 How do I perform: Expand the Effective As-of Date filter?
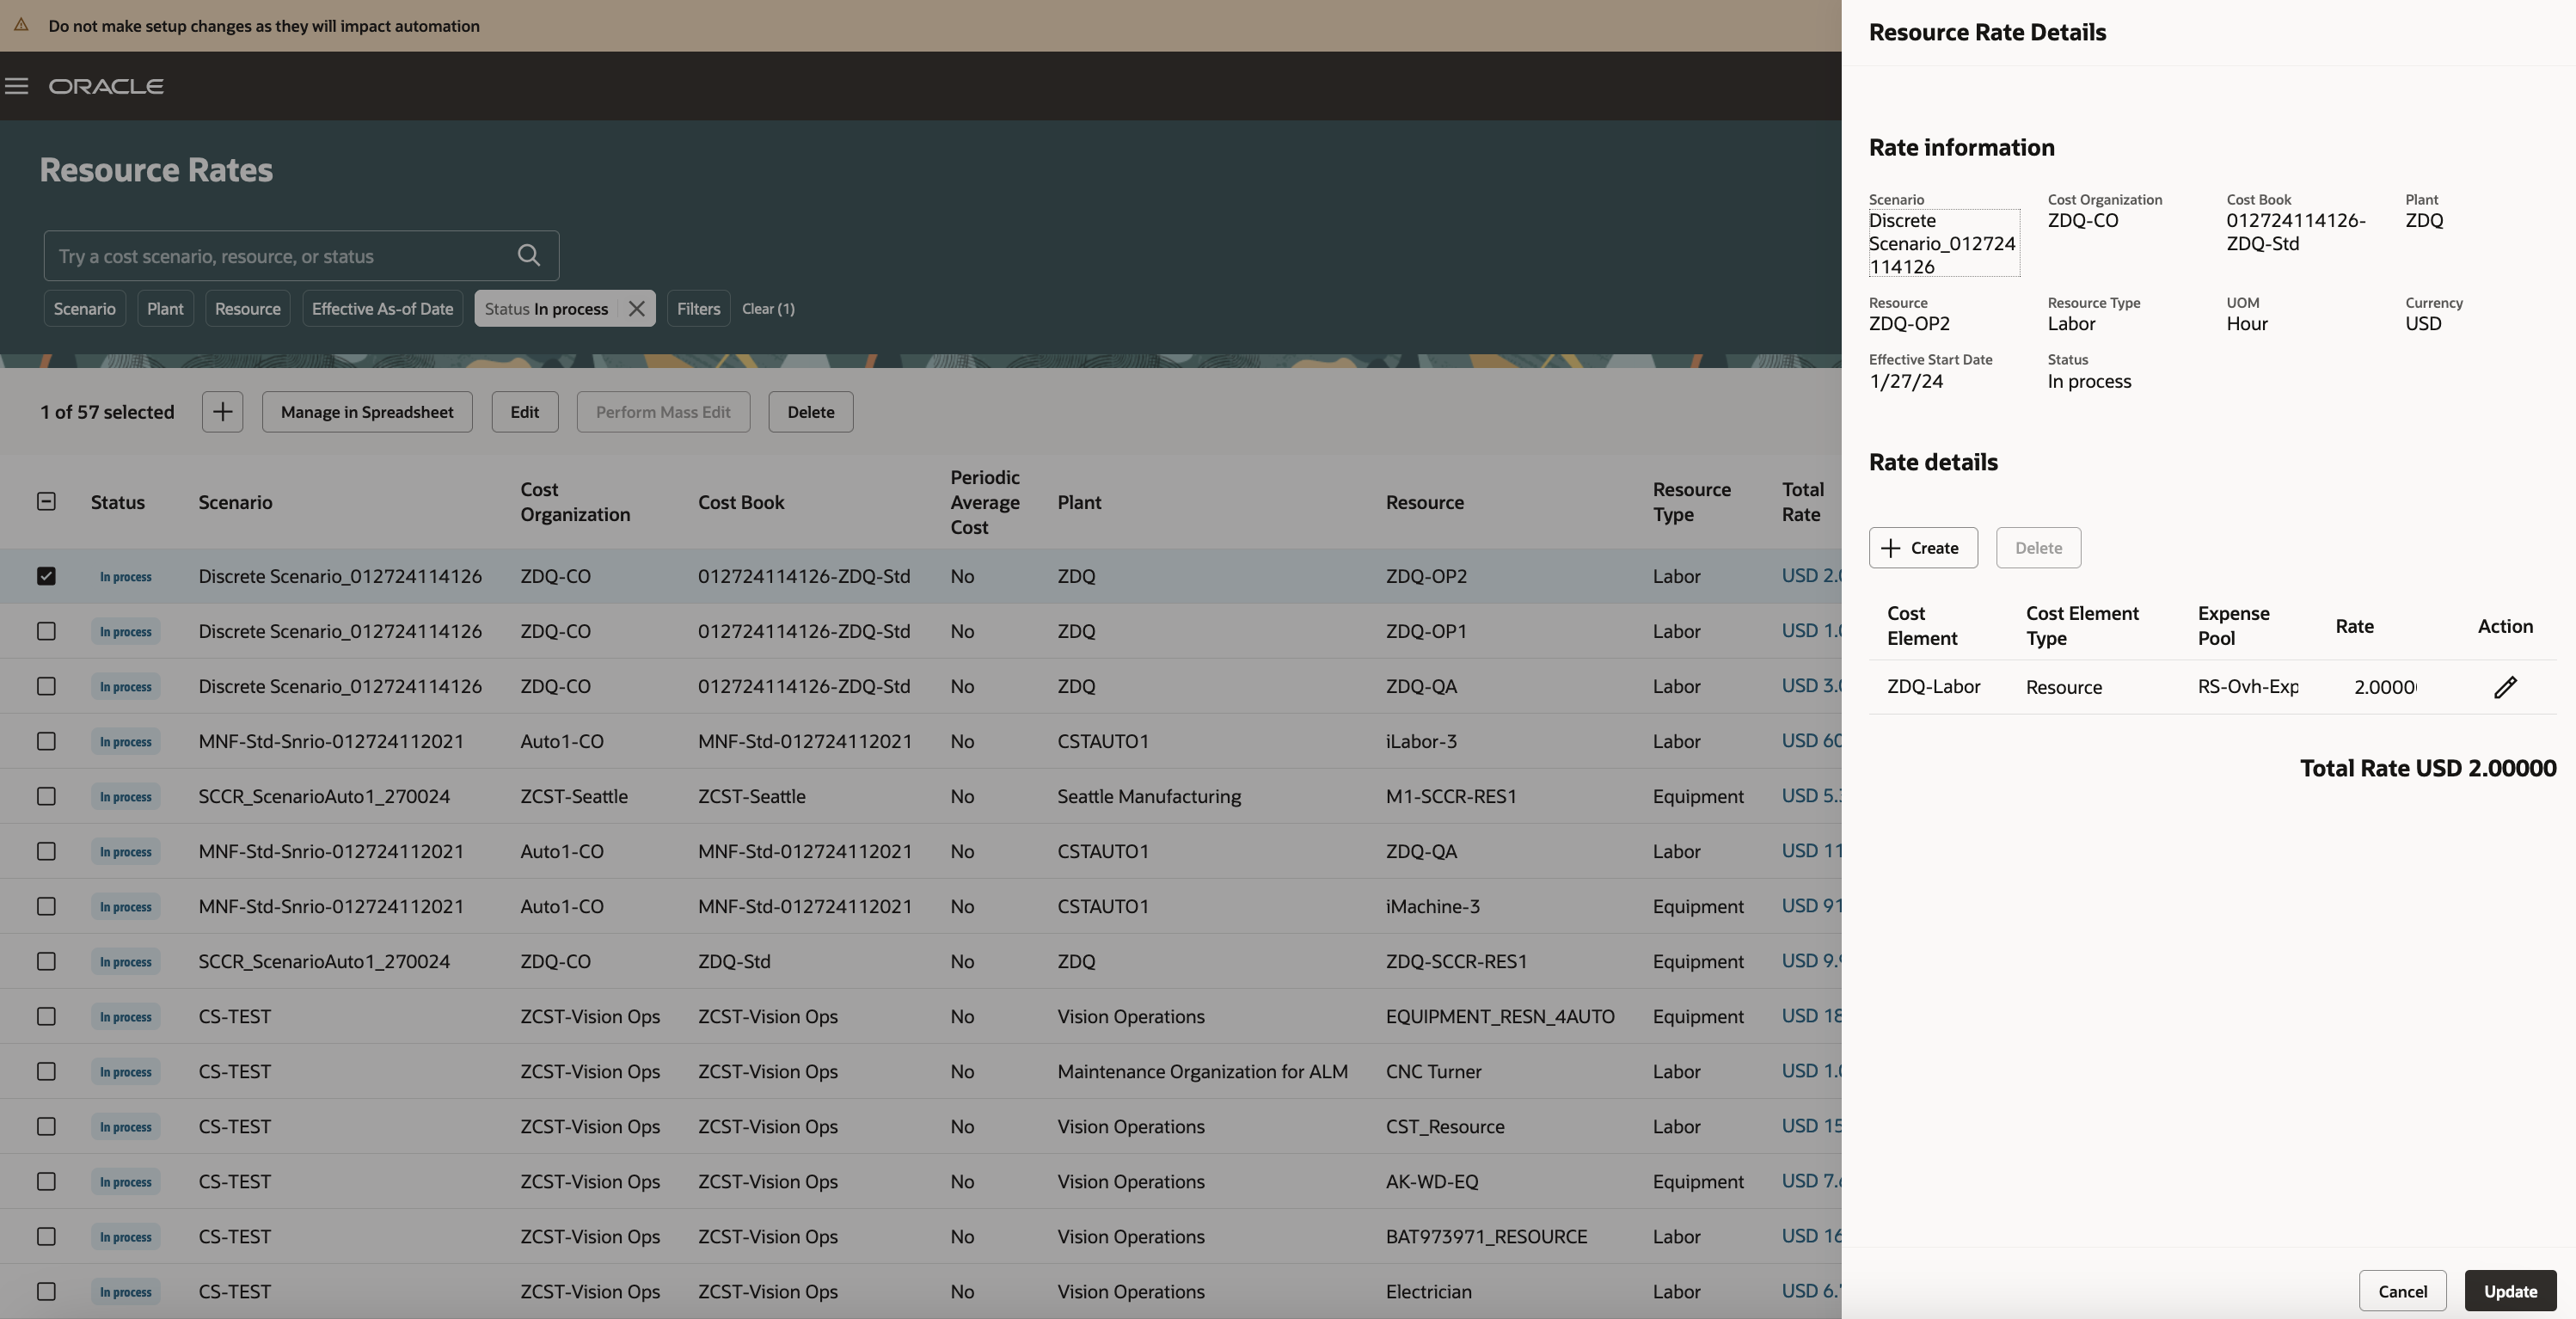coord(382,309)
